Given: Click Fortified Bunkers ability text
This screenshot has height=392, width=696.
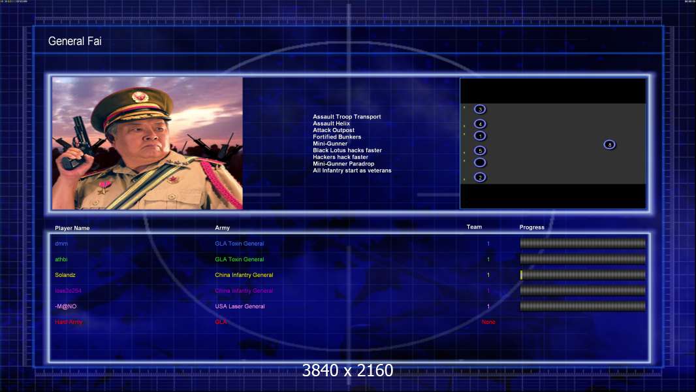Looking at the screenshot, I should tap(337, 137).
